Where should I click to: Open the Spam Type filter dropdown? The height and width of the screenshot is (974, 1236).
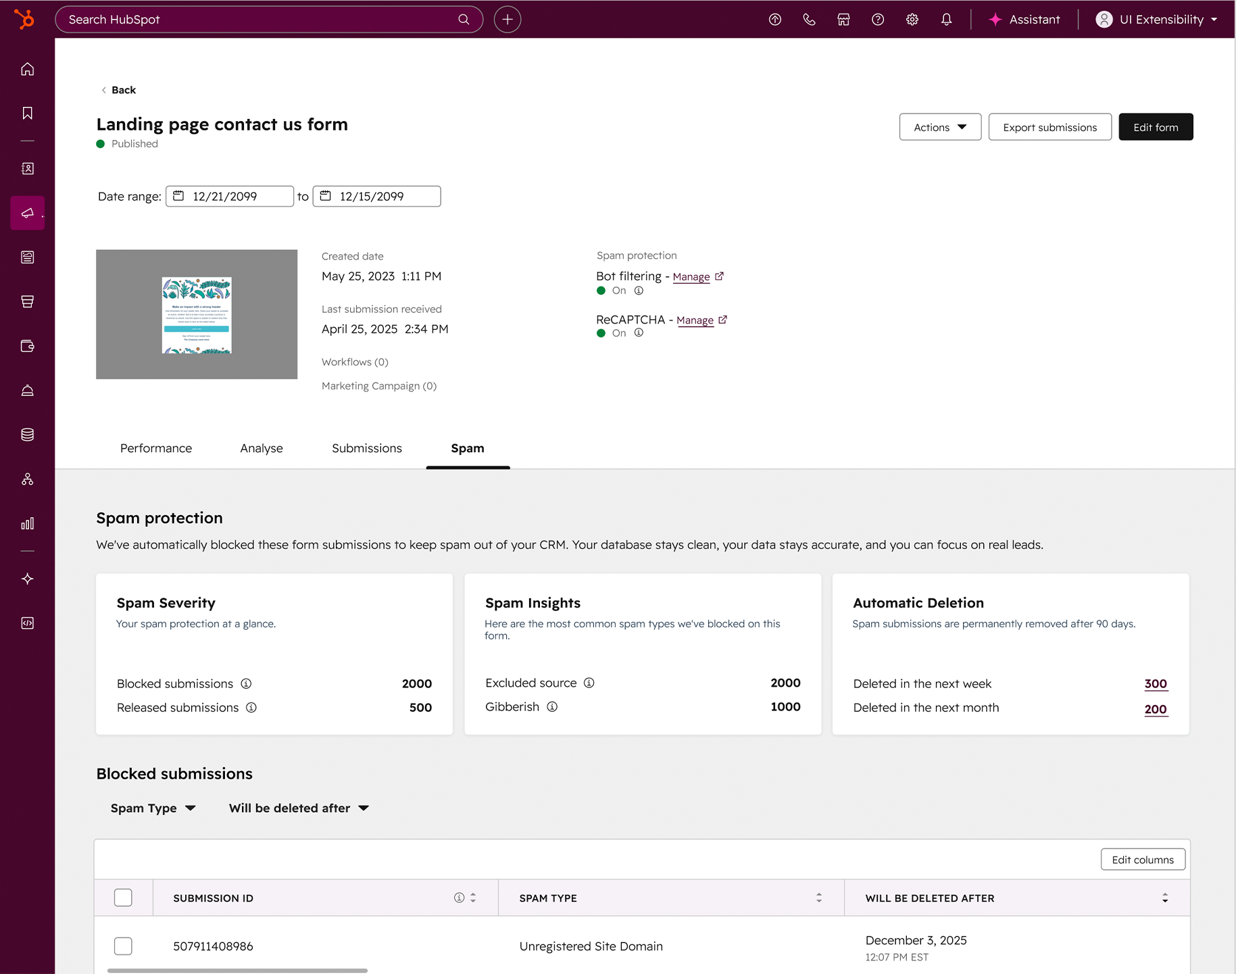point(153,808)
